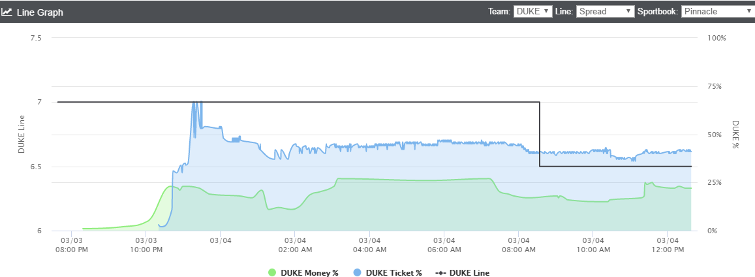Click the '03/04 08:00 AM' axis label
The width and height of the screenshot is (755, 277).
pyautogui.click(x=518, y=244)
